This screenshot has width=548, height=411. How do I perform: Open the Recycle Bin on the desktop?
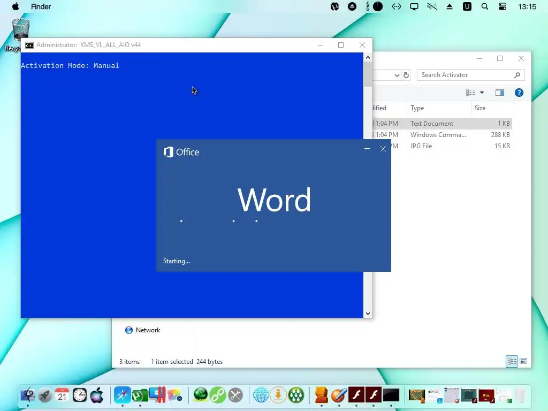[x=20, y=32]
